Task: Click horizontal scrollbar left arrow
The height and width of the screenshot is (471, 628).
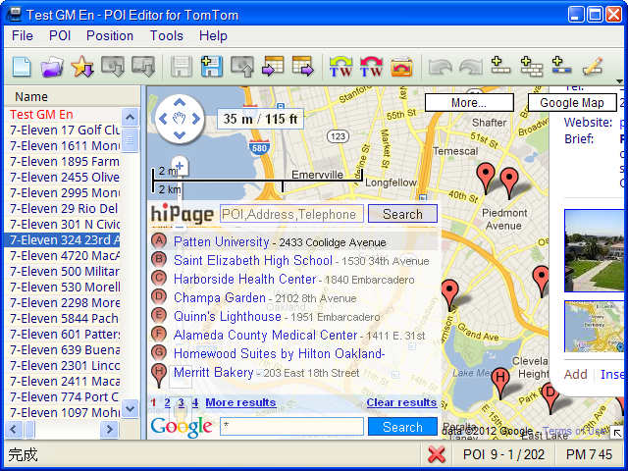Action: coord(14,430)
